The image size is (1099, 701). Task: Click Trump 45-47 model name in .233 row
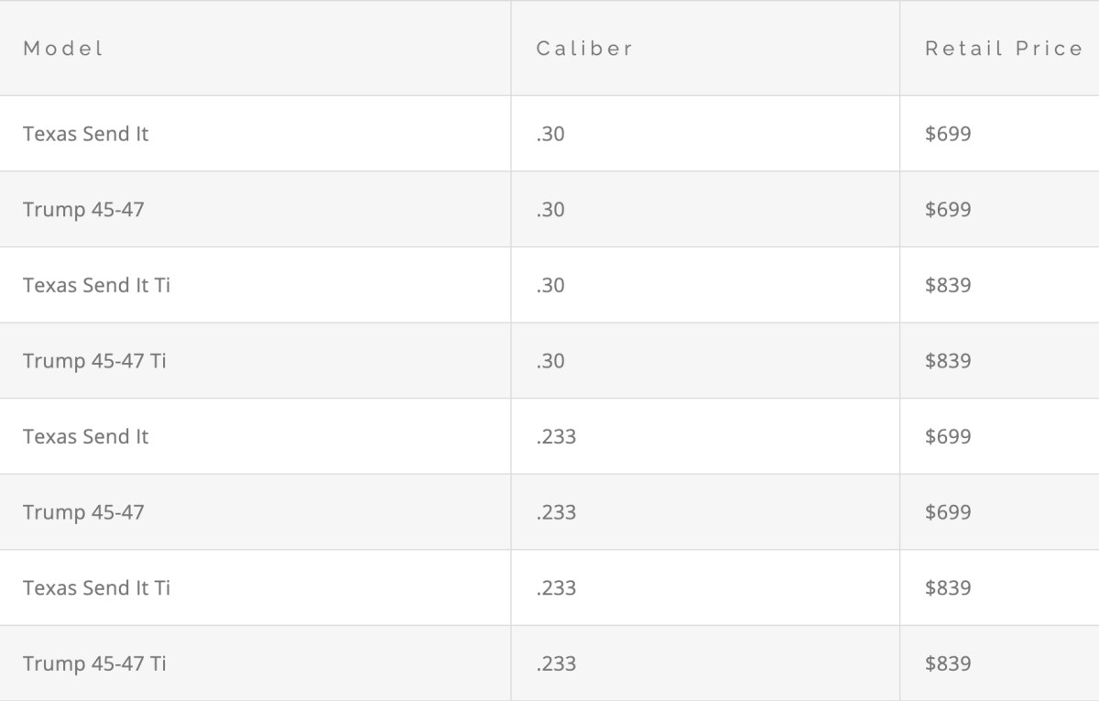pos(83,512)
